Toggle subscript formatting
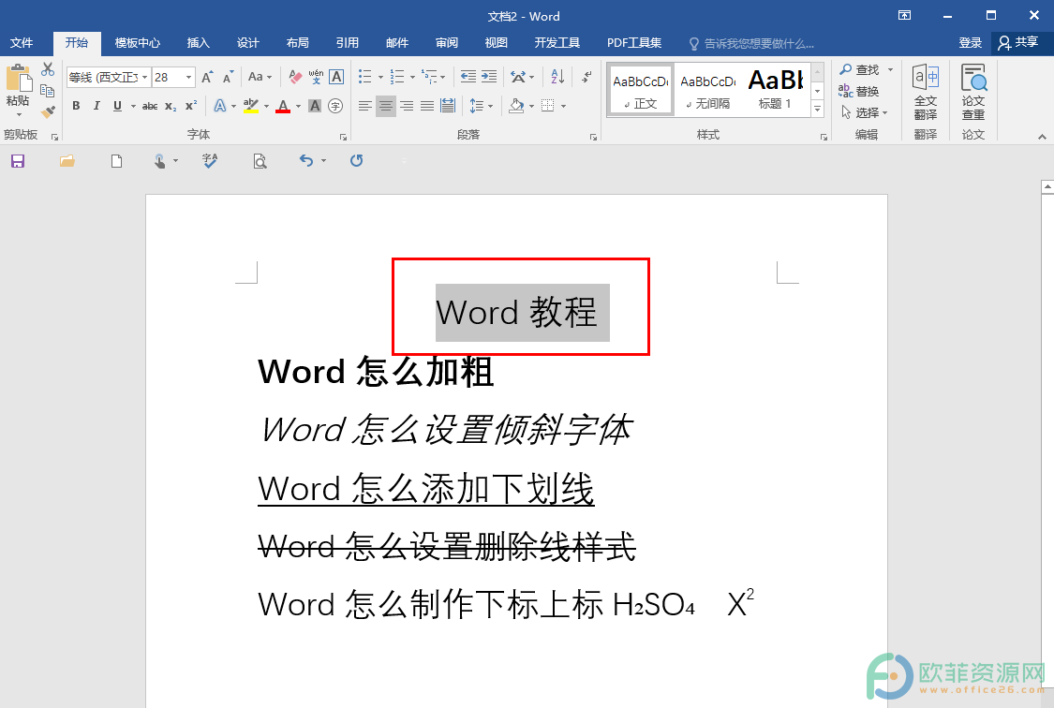1054x708 pixels. tap(171, 106)
